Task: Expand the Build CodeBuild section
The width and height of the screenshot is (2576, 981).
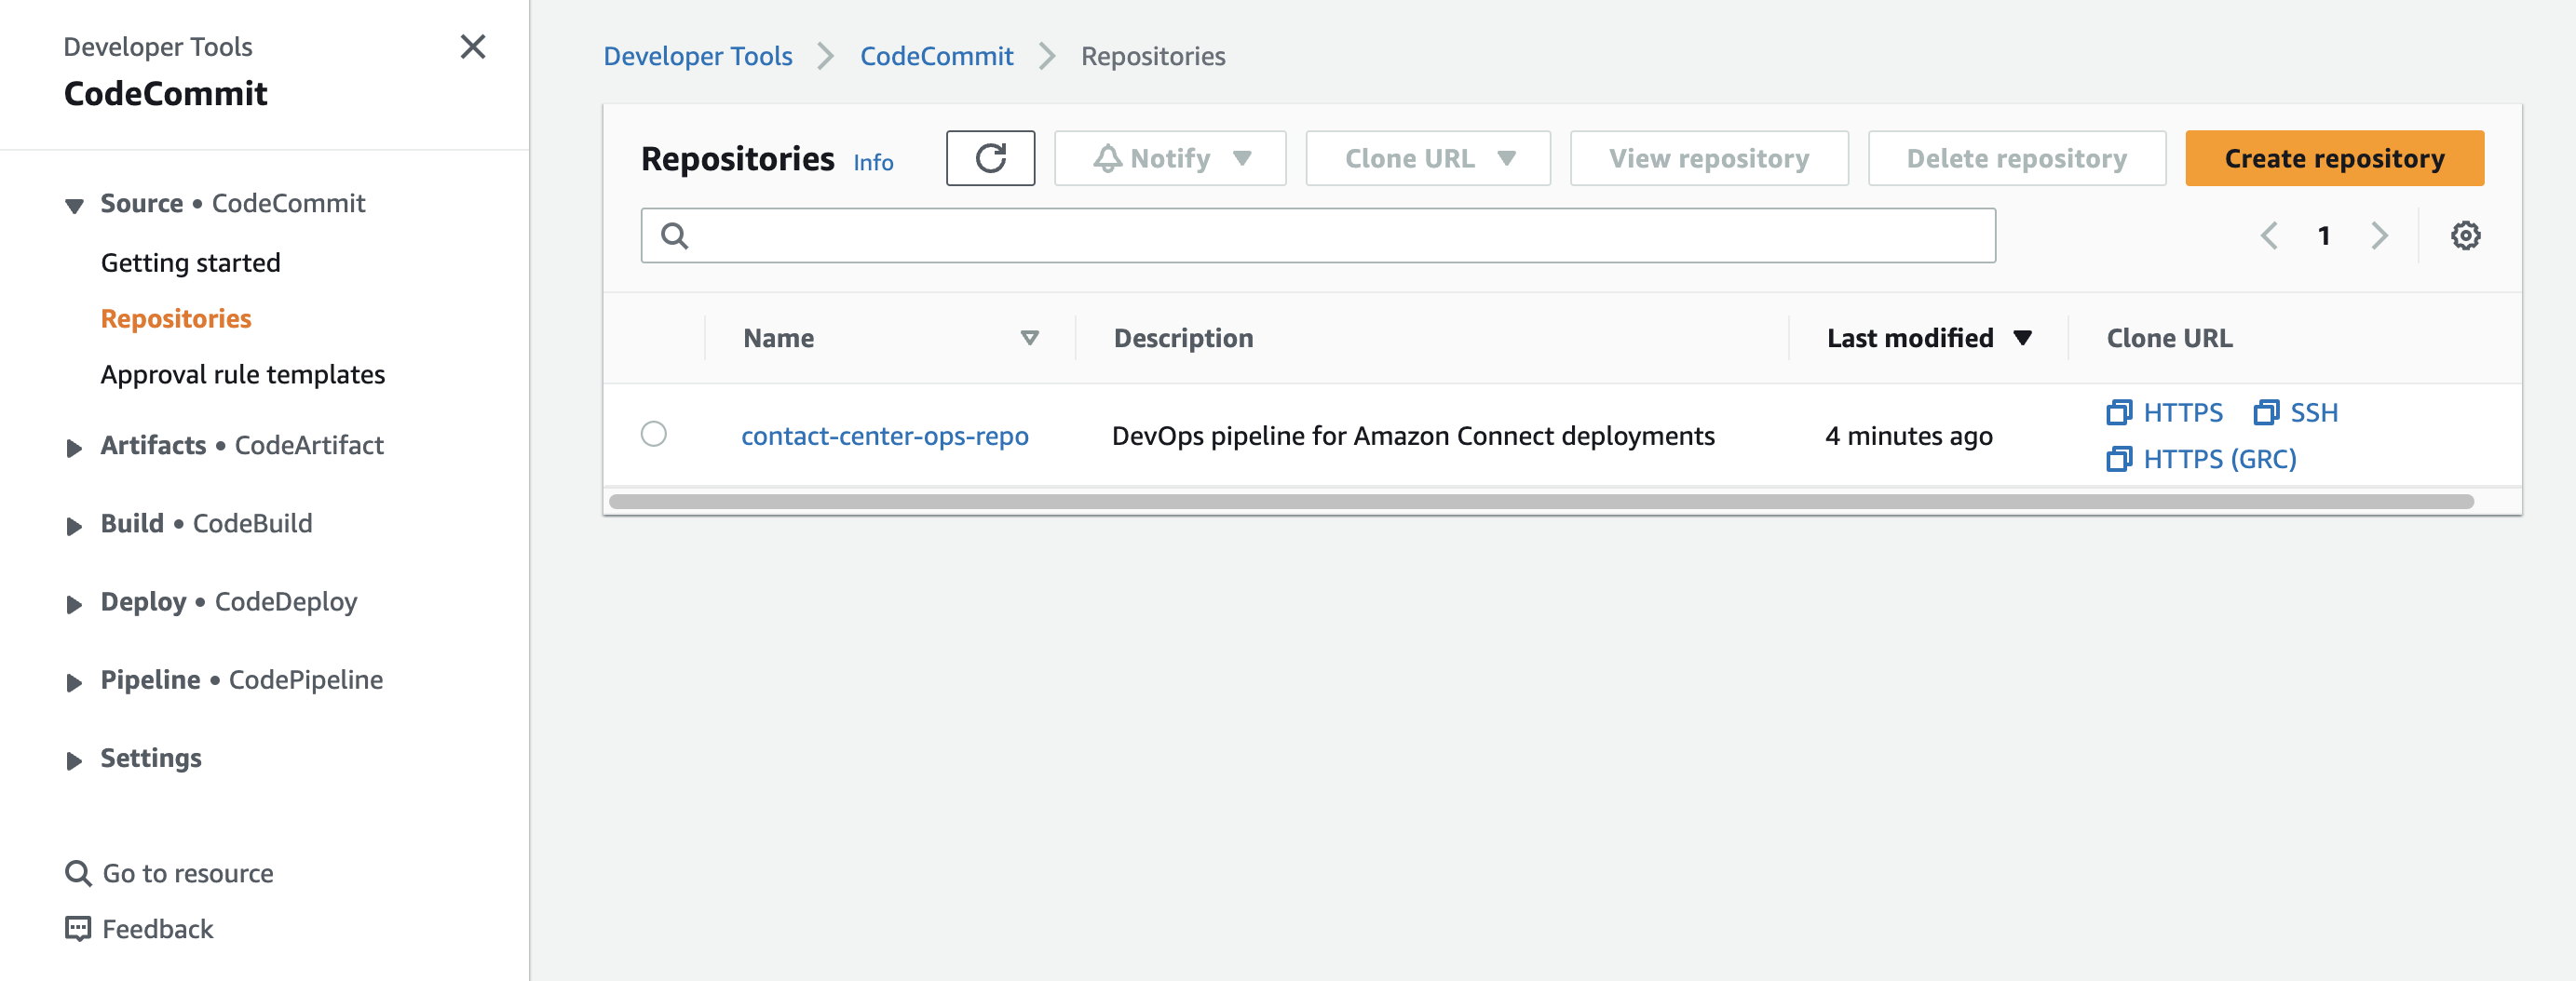Action: tap(74, 526)
